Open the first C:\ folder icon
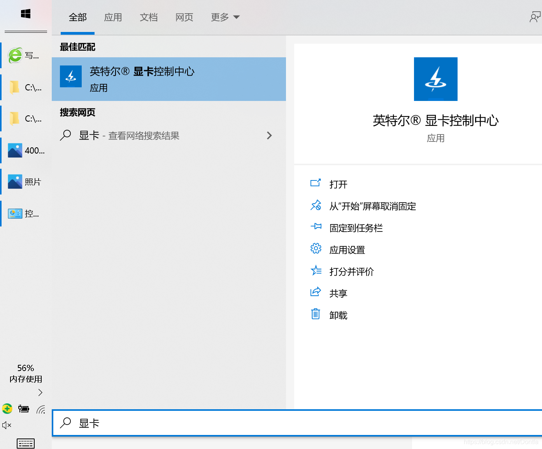Screen dimensions: 542x449 (14, 87)
